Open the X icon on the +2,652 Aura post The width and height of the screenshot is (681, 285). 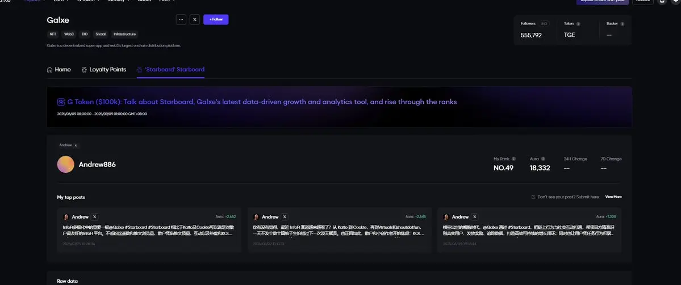[x=95, y=217]
